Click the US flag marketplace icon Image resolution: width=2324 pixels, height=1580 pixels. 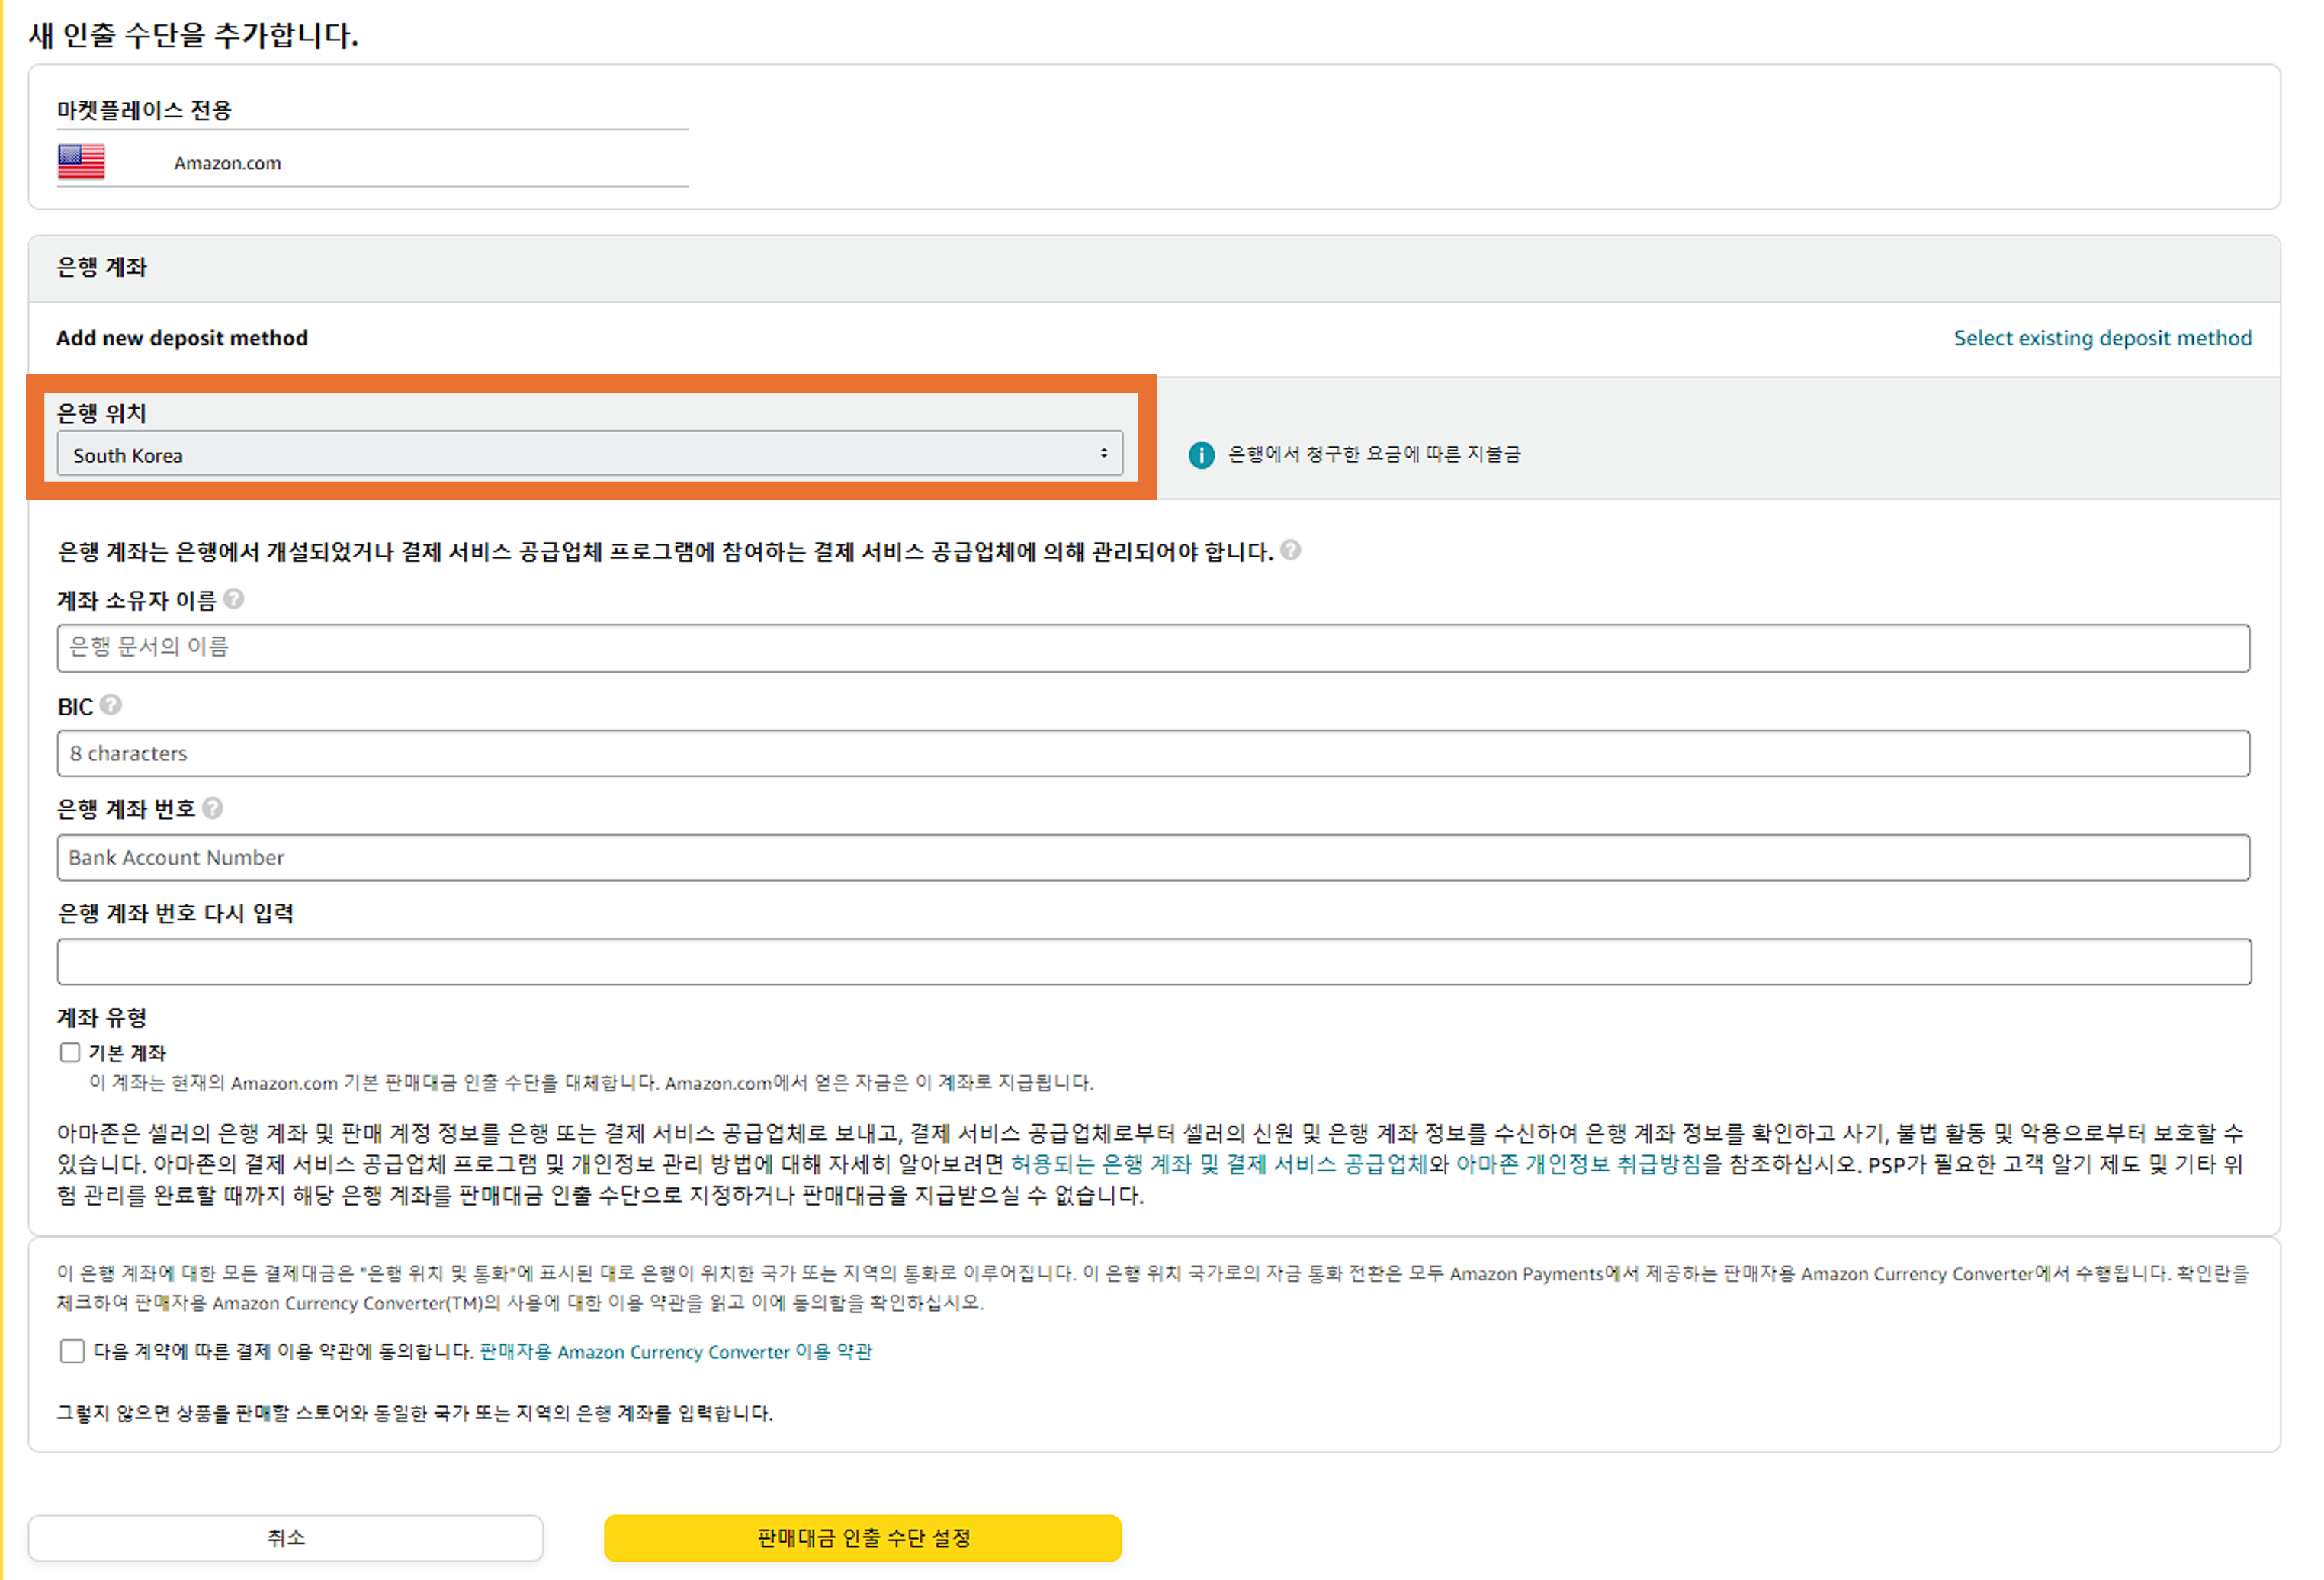tap(81, 162)
